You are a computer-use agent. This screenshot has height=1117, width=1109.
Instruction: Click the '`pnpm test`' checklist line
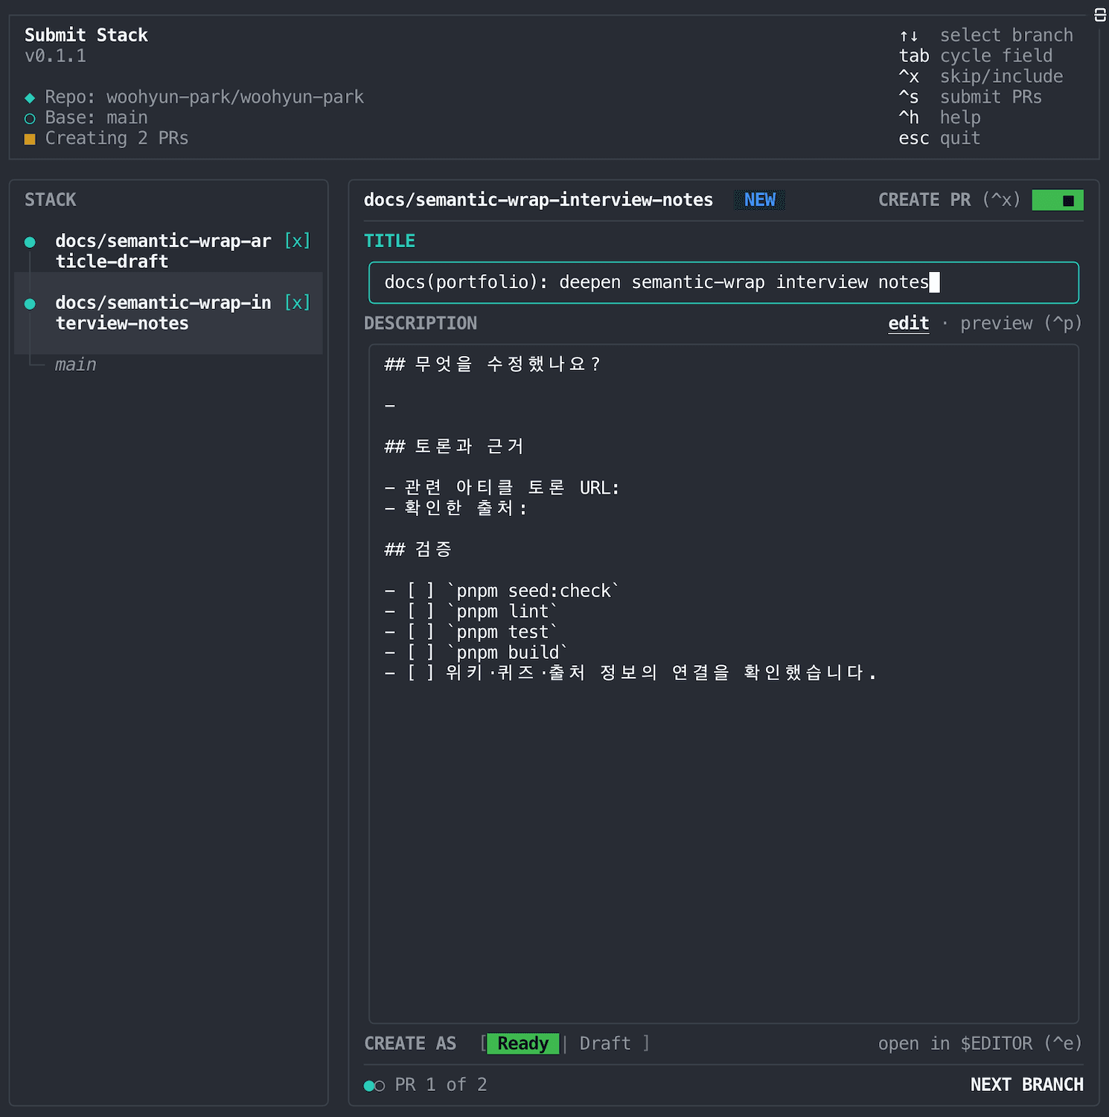pyautogui.click(x=471, y=631)
